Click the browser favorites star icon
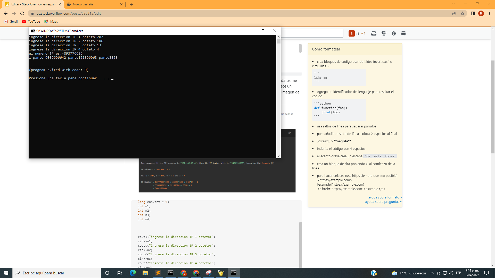495x278 pixels. 462,14
